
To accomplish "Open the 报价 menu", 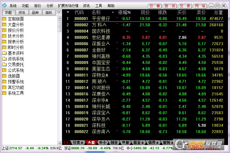I will [37, 6].
